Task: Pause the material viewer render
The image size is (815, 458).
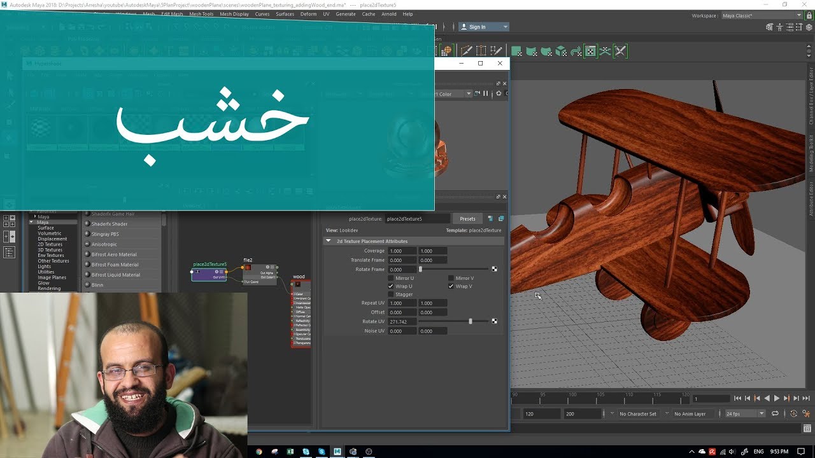Action: pos(486,94)
